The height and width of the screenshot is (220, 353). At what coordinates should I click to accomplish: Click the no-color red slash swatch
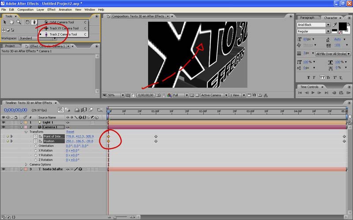tap(340, 33)
